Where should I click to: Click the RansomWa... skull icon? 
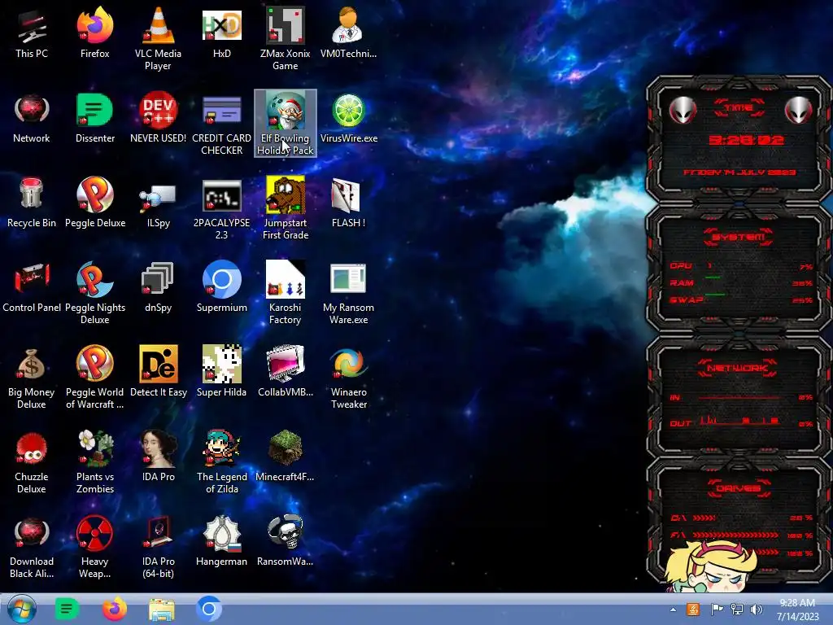(286, 541)
